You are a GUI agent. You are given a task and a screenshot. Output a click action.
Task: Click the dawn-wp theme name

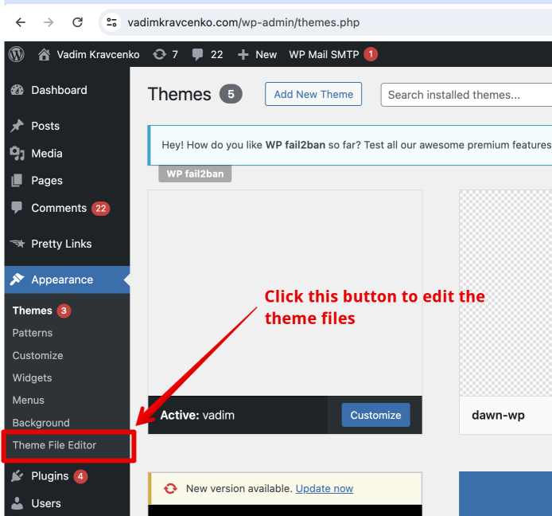pos(498,415)
